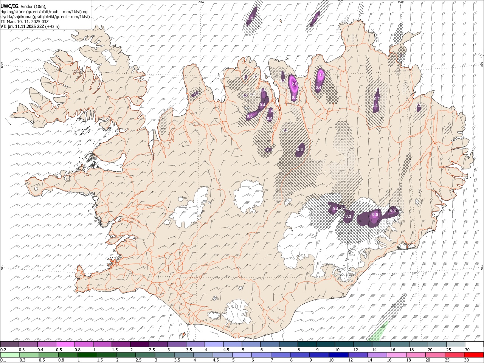Screen dimensions: 484x363
Task: Click the 0.4 label below the 1.0 maximum
Action: click(318, 87)
